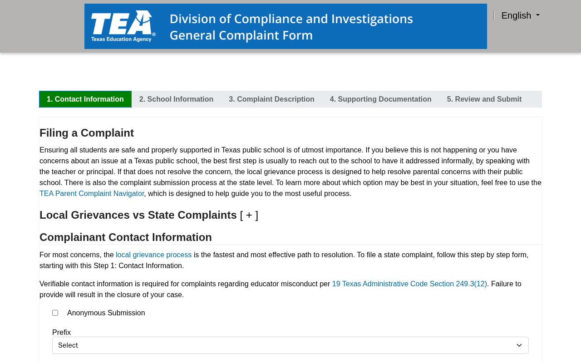
Task: Expand the Local Grievances vs State Complaints heading
Action: pyautogui.click(x=149, y=215)
